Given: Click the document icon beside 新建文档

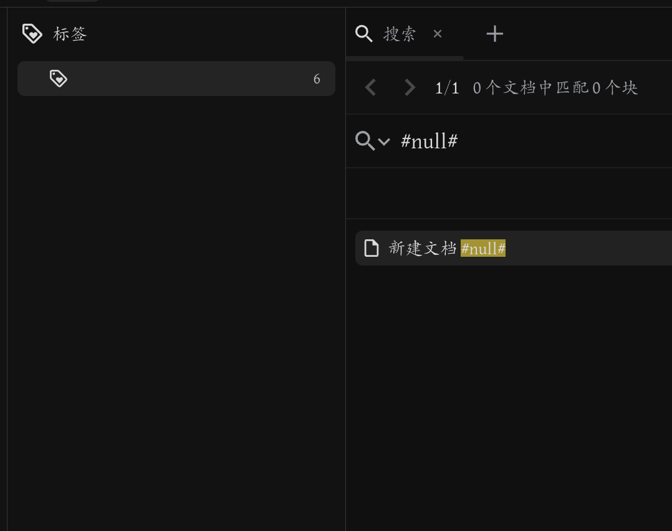Looking at the screenshot, I should (x=372, y=248).
